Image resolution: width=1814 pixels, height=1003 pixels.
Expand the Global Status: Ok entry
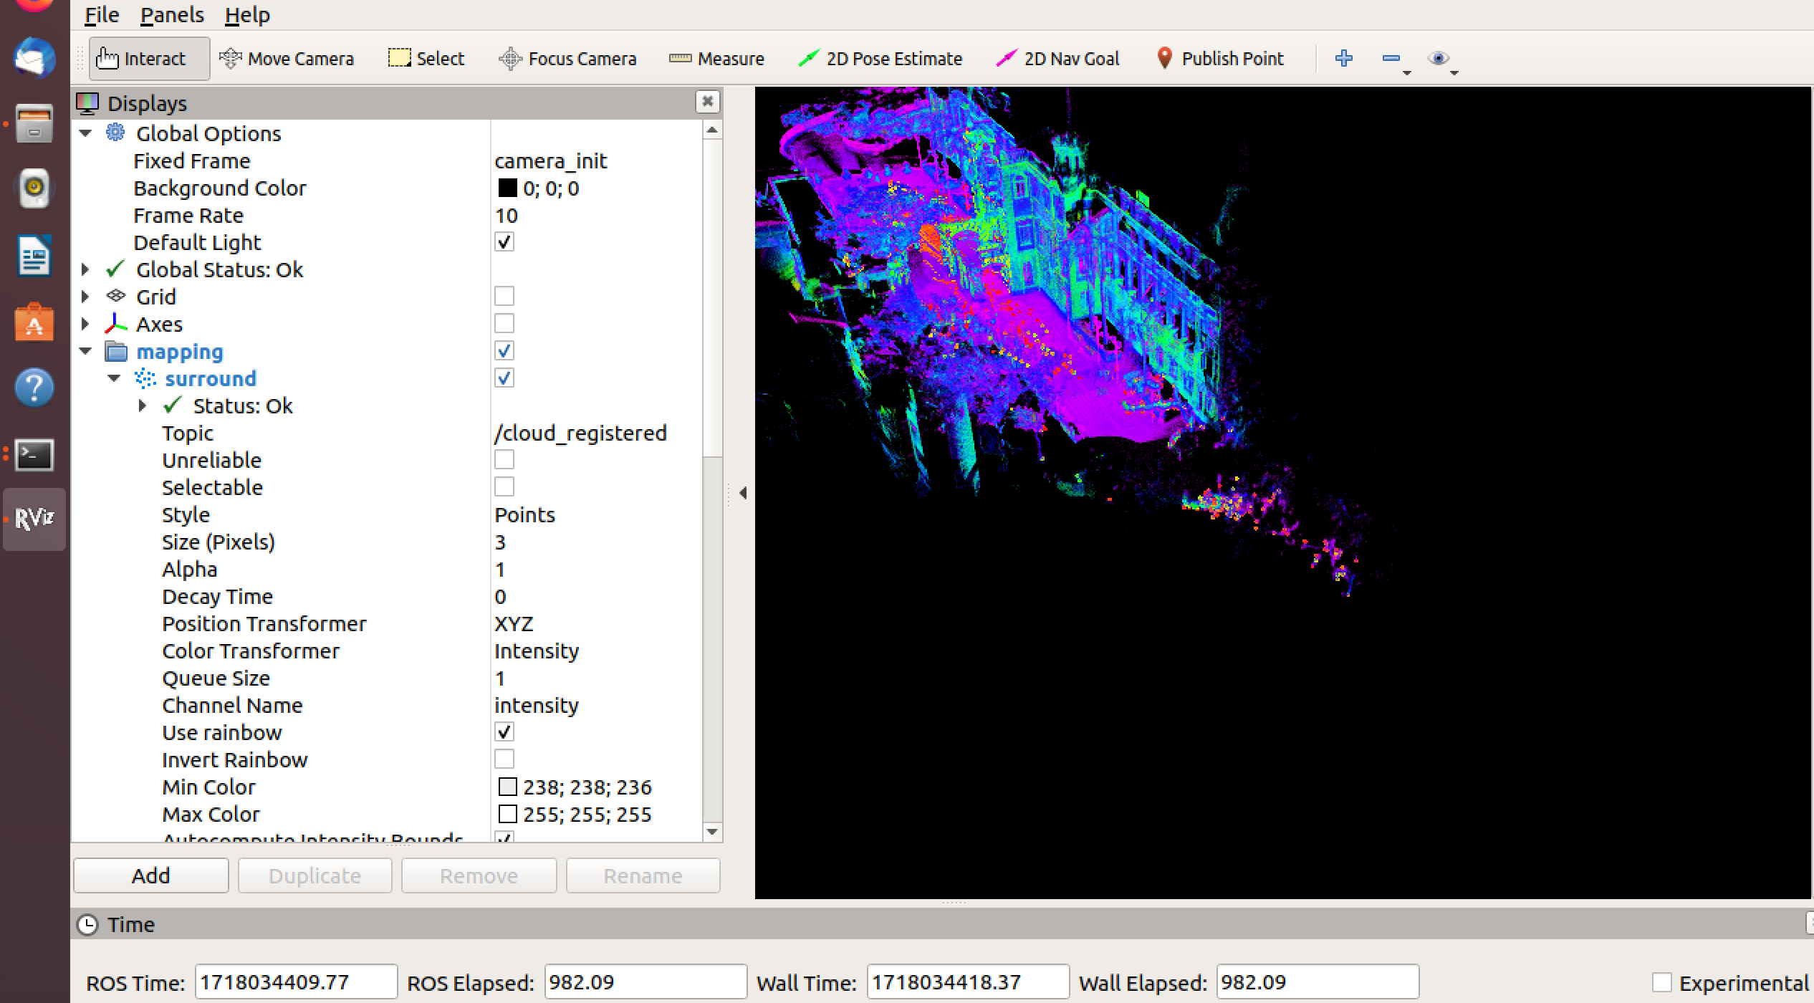click(x=86, y=269)
